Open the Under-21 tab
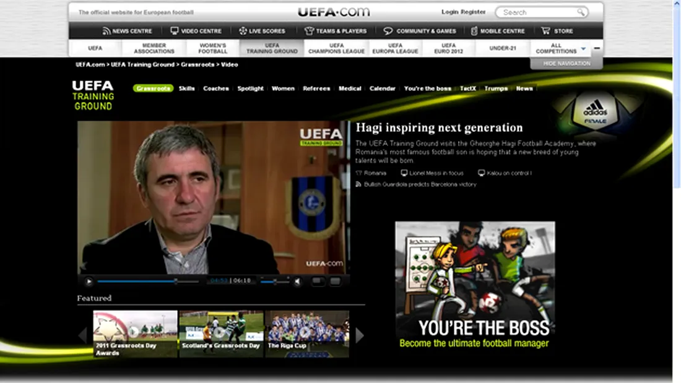The width and height of the screenshot is (681, 383). 503,48
